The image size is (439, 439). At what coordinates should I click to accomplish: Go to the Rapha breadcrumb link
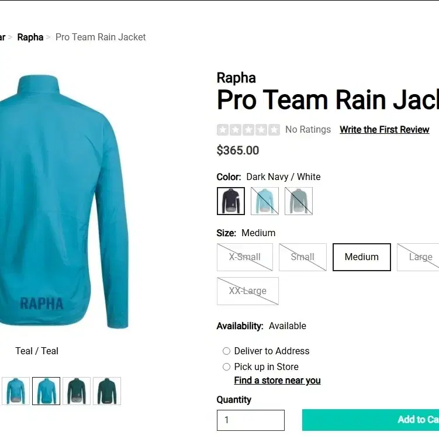click(30, 37)
